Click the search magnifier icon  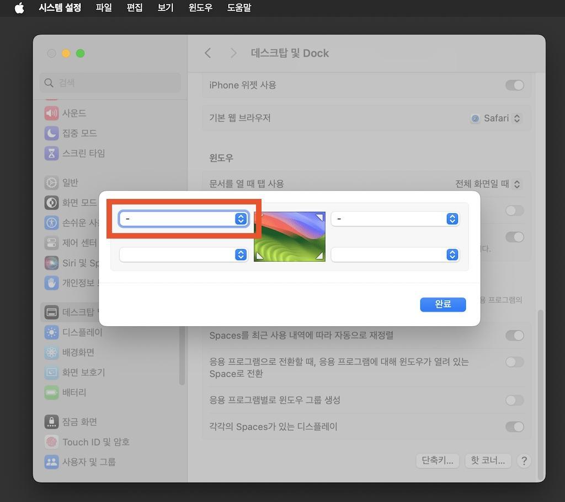click(x=49, y=83)
